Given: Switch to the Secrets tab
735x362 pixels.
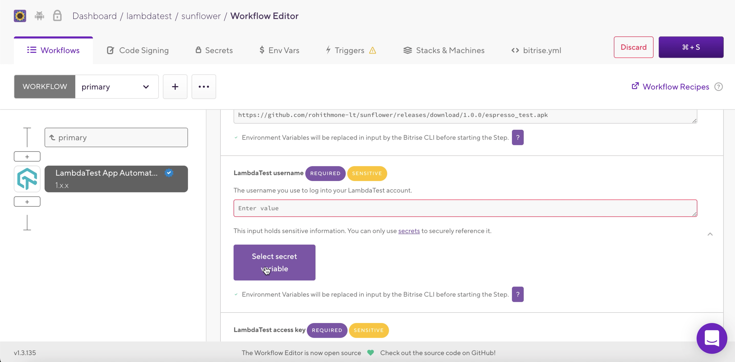Looking at the screenshot, I should [x=214, y=50].
